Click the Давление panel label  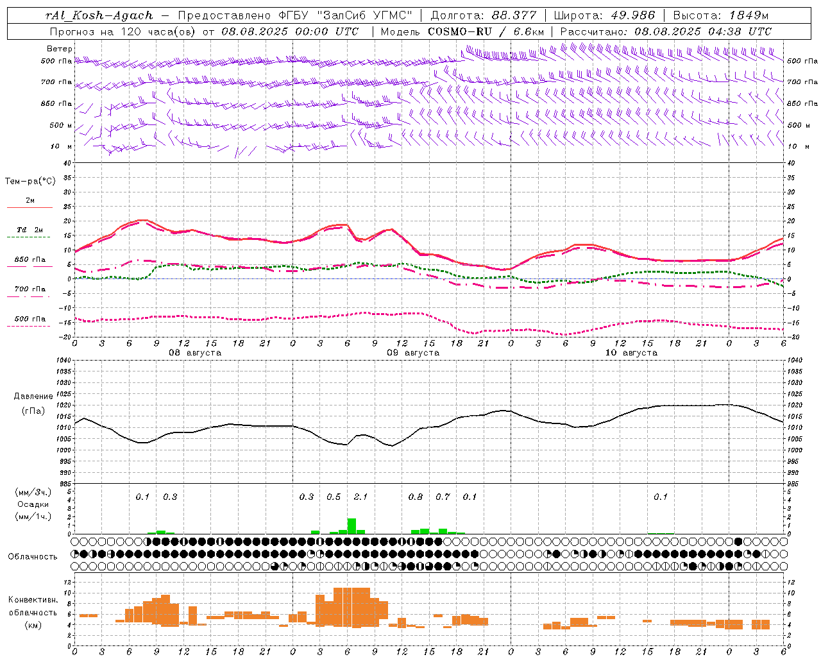click(x=33, y=396)
